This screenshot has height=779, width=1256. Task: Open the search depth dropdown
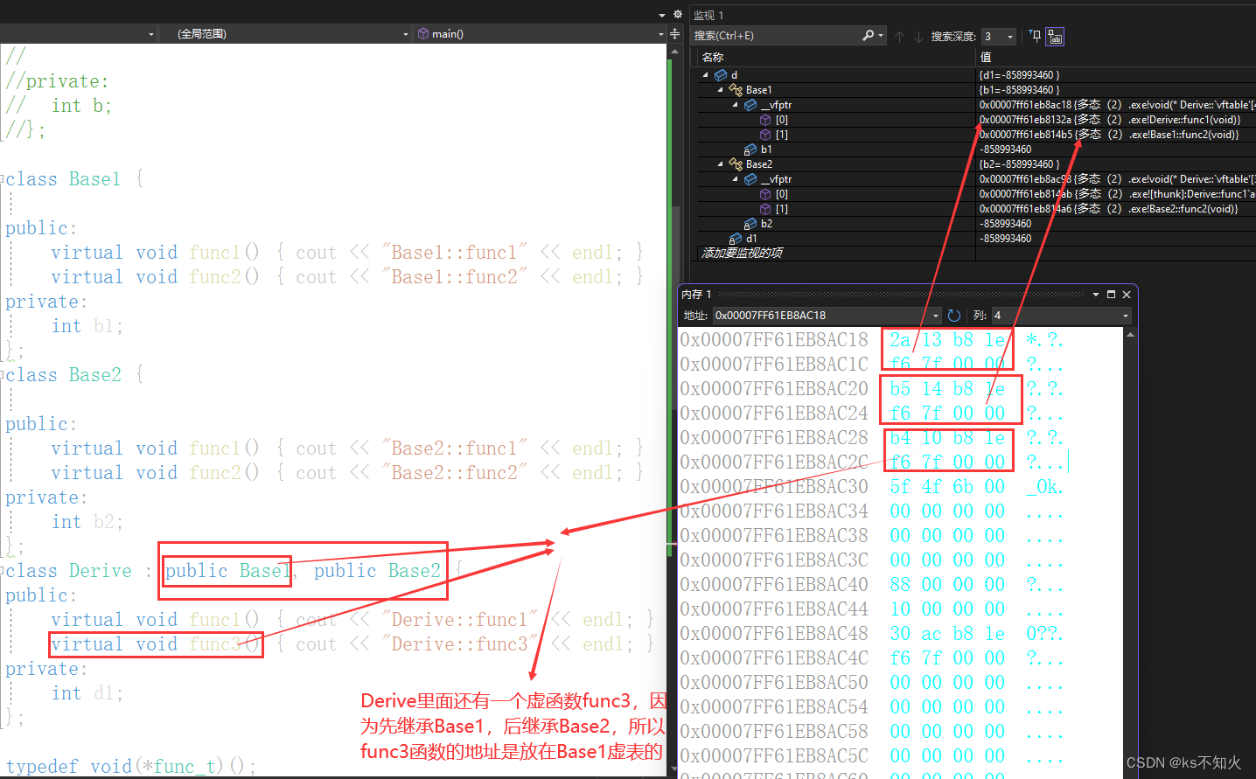point(1010,36)
